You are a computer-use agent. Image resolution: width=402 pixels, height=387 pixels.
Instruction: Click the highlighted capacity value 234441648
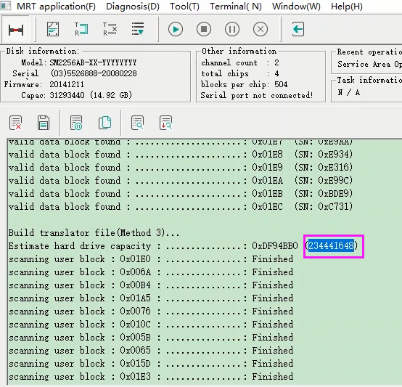pos(331,245)
